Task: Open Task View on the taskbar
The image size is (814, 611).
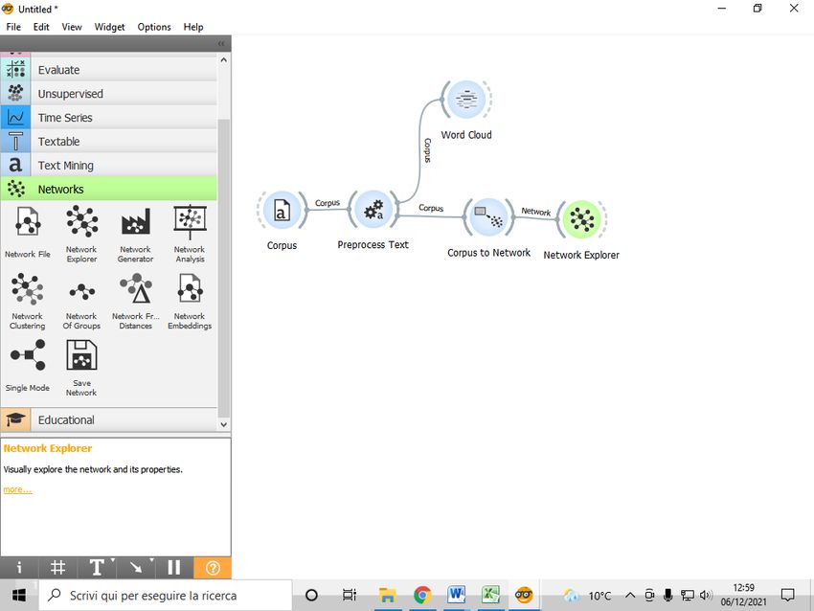Action: tap(350, 596)
